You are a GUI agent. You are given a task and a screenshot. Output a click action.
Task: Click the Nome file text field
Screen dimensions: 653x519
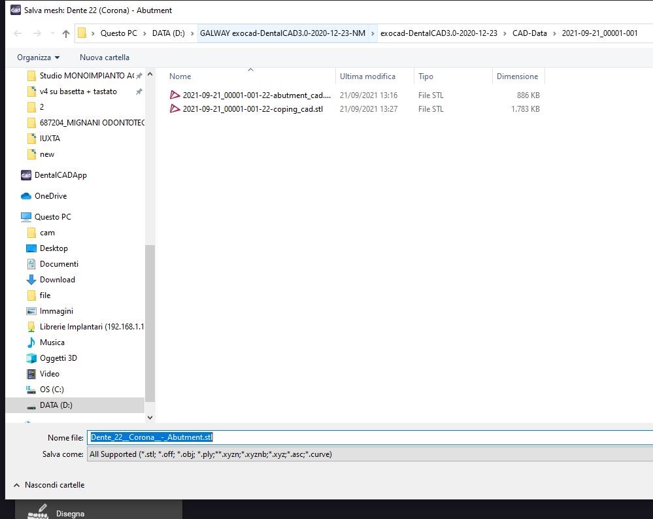370,437
